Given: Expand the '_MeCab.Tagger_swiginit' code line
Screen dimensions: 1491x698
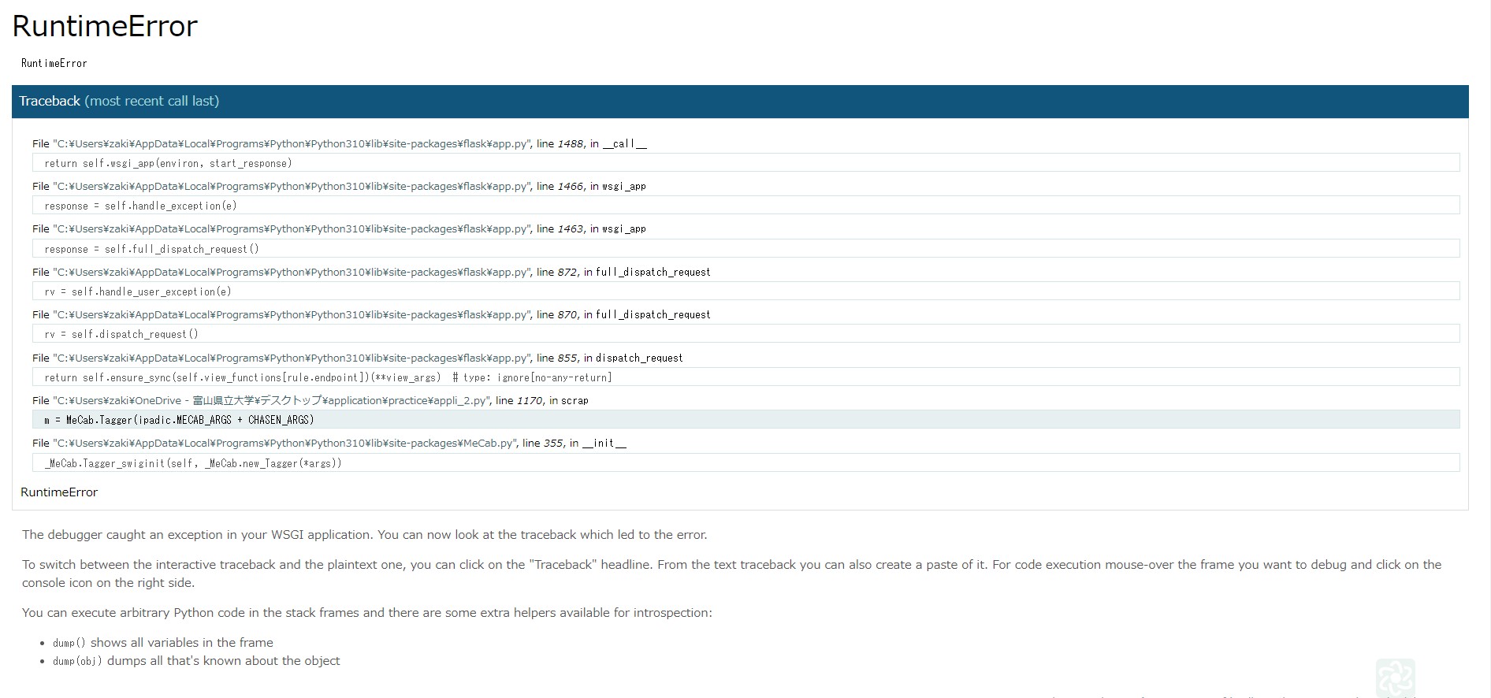Looking at the screenshot, I should coord(193,463).
